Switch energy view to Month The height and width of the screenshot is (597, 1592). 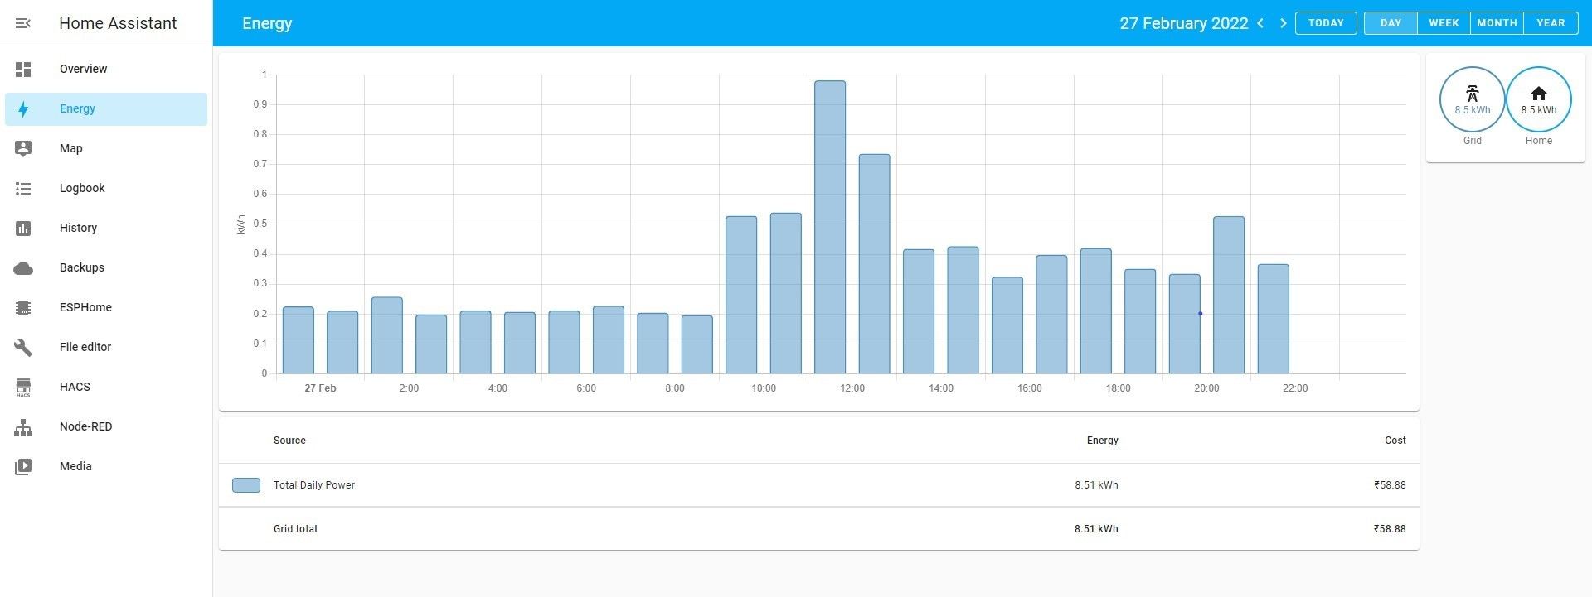1497,23
